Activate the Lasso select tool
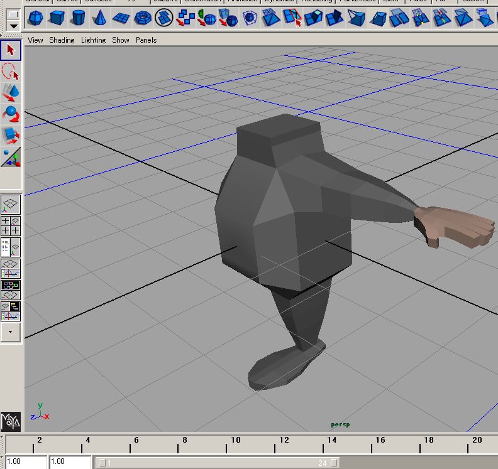This screenshot has width=498, height=469. [11, 72]
